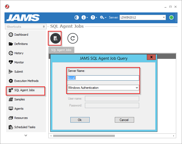Click the JAMS application icon in the title bar
This screenshot has width=182, height=144.
(7, 7)
